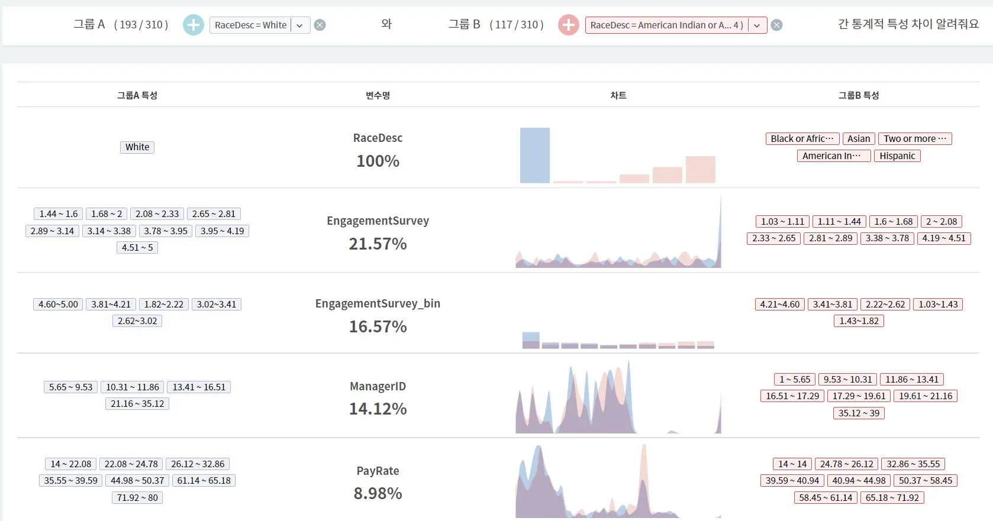Pick the 35.12 ~ 39 ManagerID tag

(859, 413)
